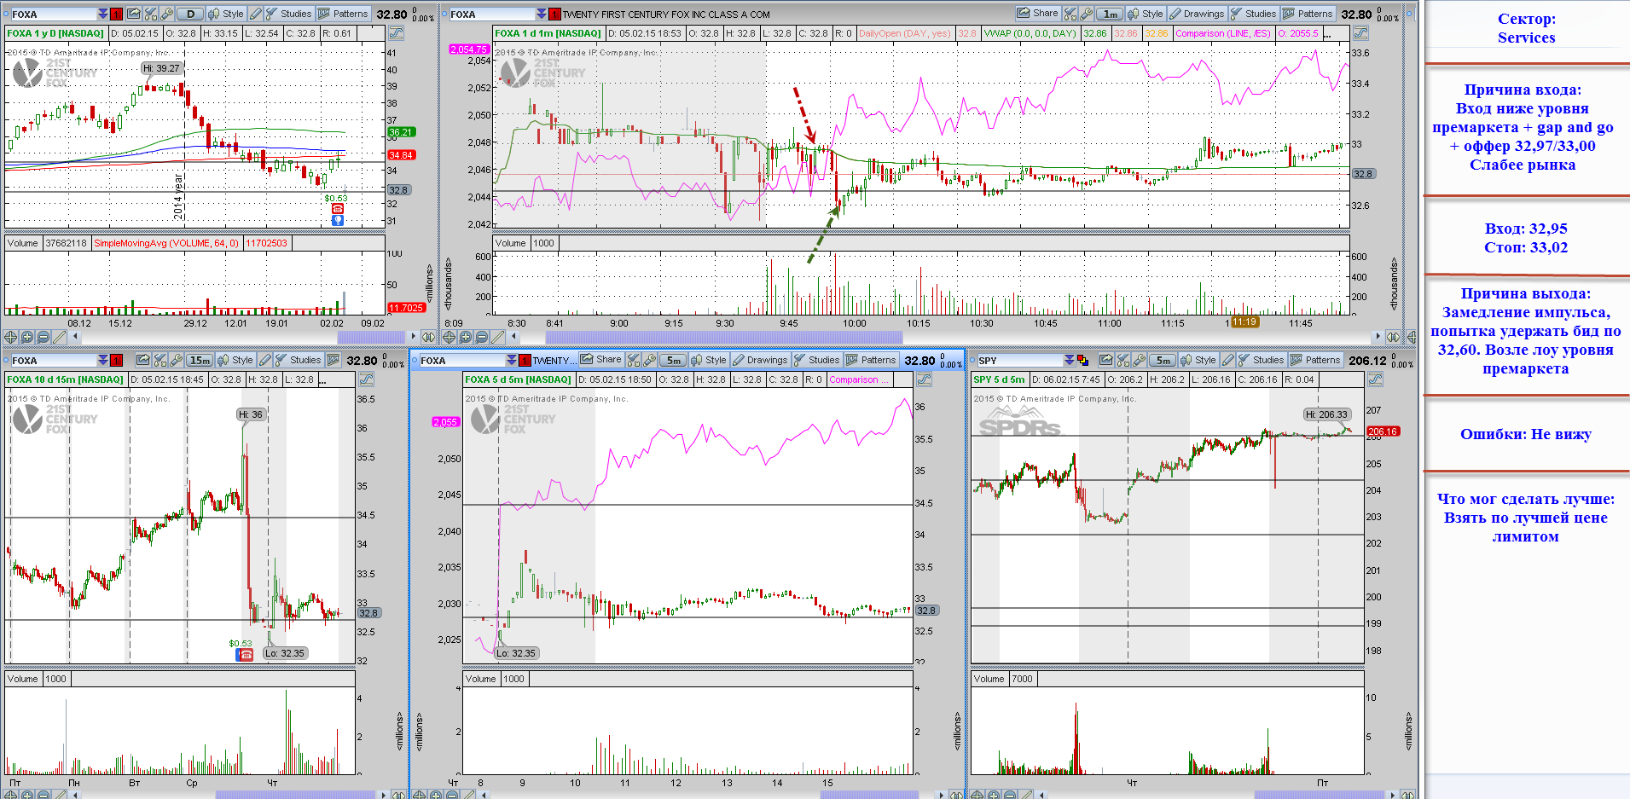Open Drawings menu on FOXA 1m chart
This screenshot has width=1630, height=799.
(x=1197, y=14)
